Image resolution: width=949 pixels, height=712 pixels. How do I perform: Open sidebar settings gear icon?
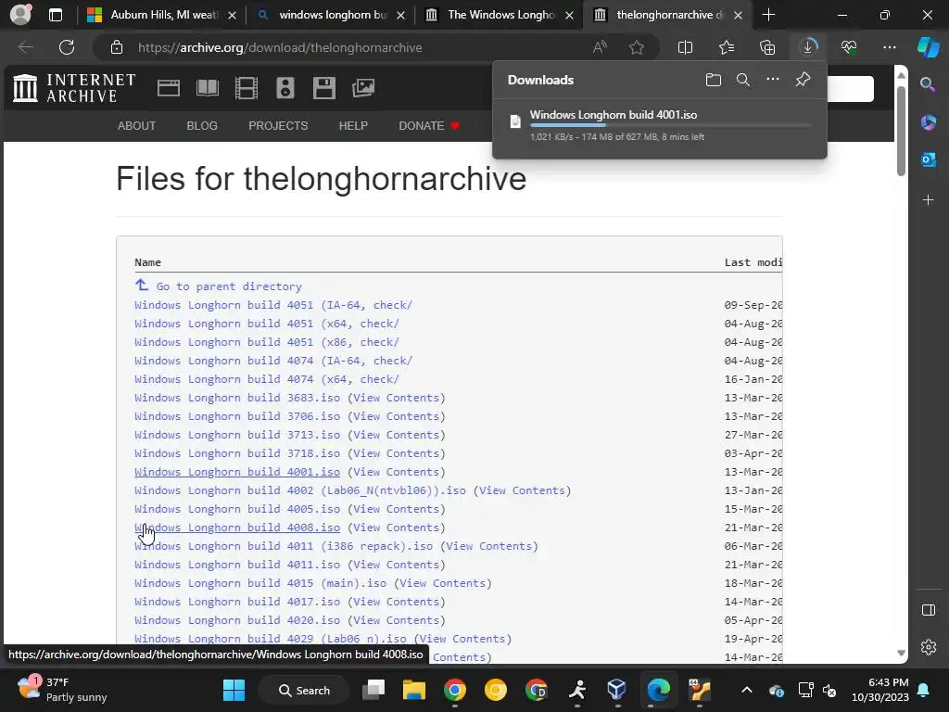pos(929,647)
